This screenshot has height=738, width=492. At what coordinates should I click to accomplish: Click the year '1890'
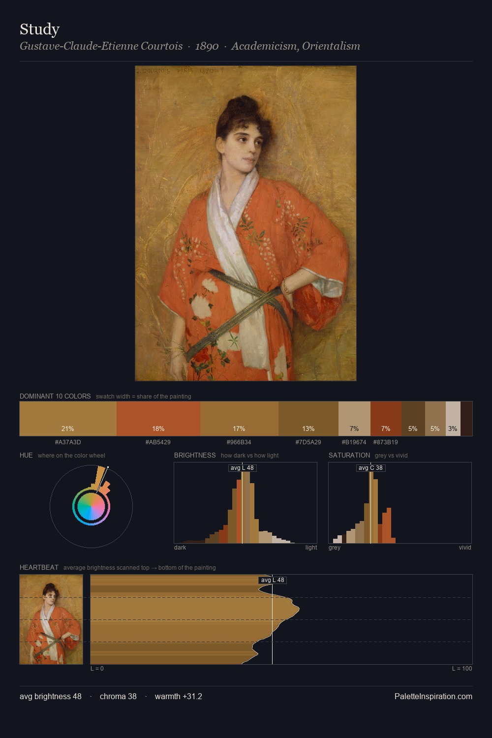point(207,46)
